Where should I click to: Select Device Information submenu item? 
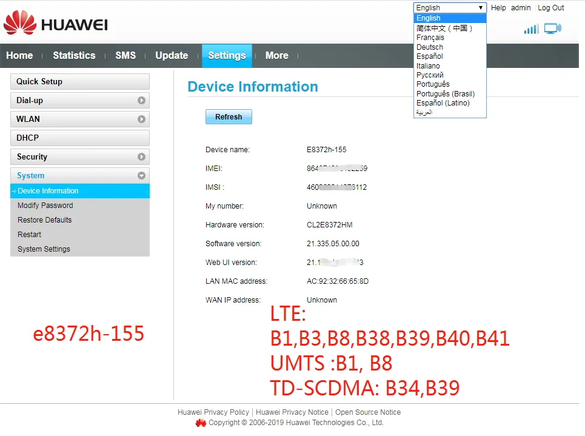click(80, 191)
